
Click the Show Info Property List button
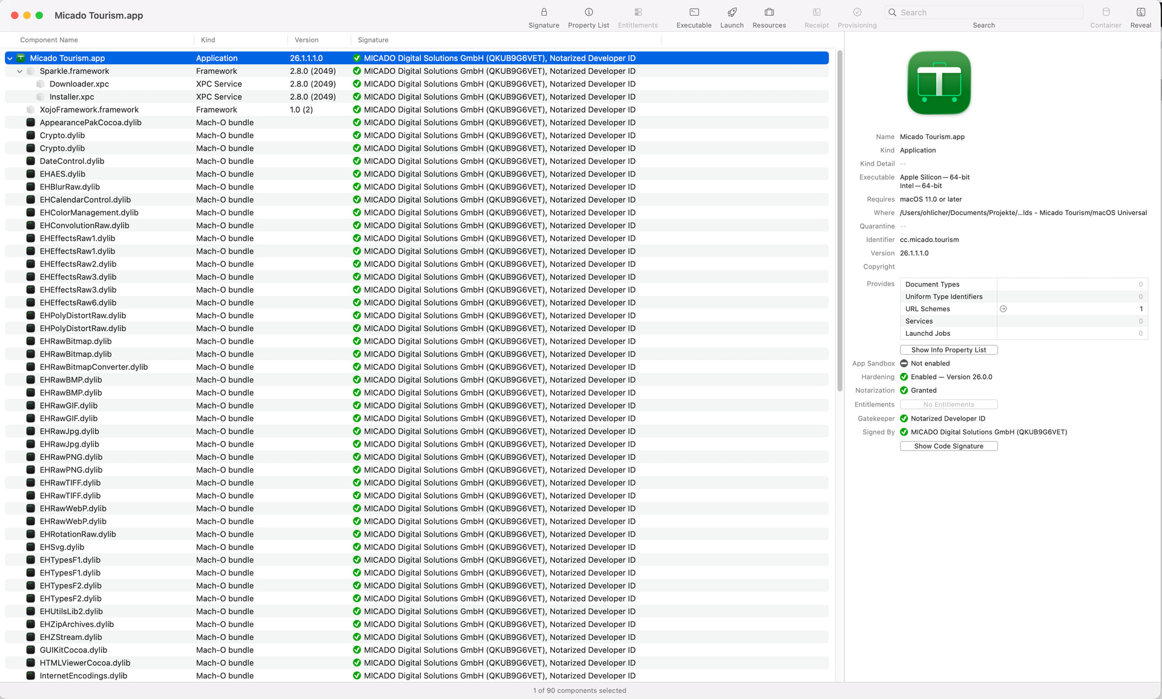[948, 350]
